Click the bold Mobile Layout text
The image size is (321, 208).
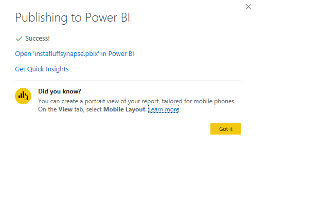(x=124, y=109)
